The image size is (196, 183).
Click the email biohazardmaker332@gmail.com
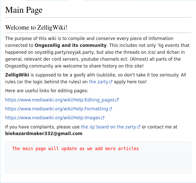click(44, 134)
